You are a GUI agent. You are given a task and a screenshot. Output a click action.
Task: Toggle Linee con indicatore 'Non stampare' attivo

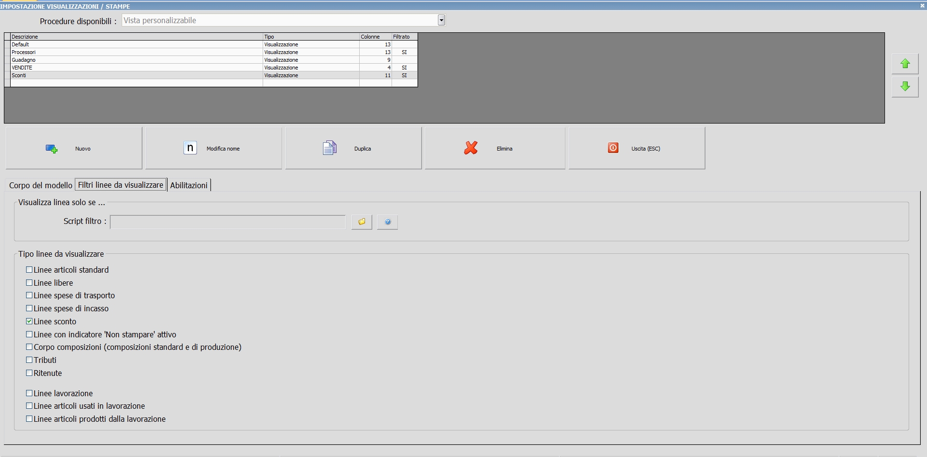29,334
